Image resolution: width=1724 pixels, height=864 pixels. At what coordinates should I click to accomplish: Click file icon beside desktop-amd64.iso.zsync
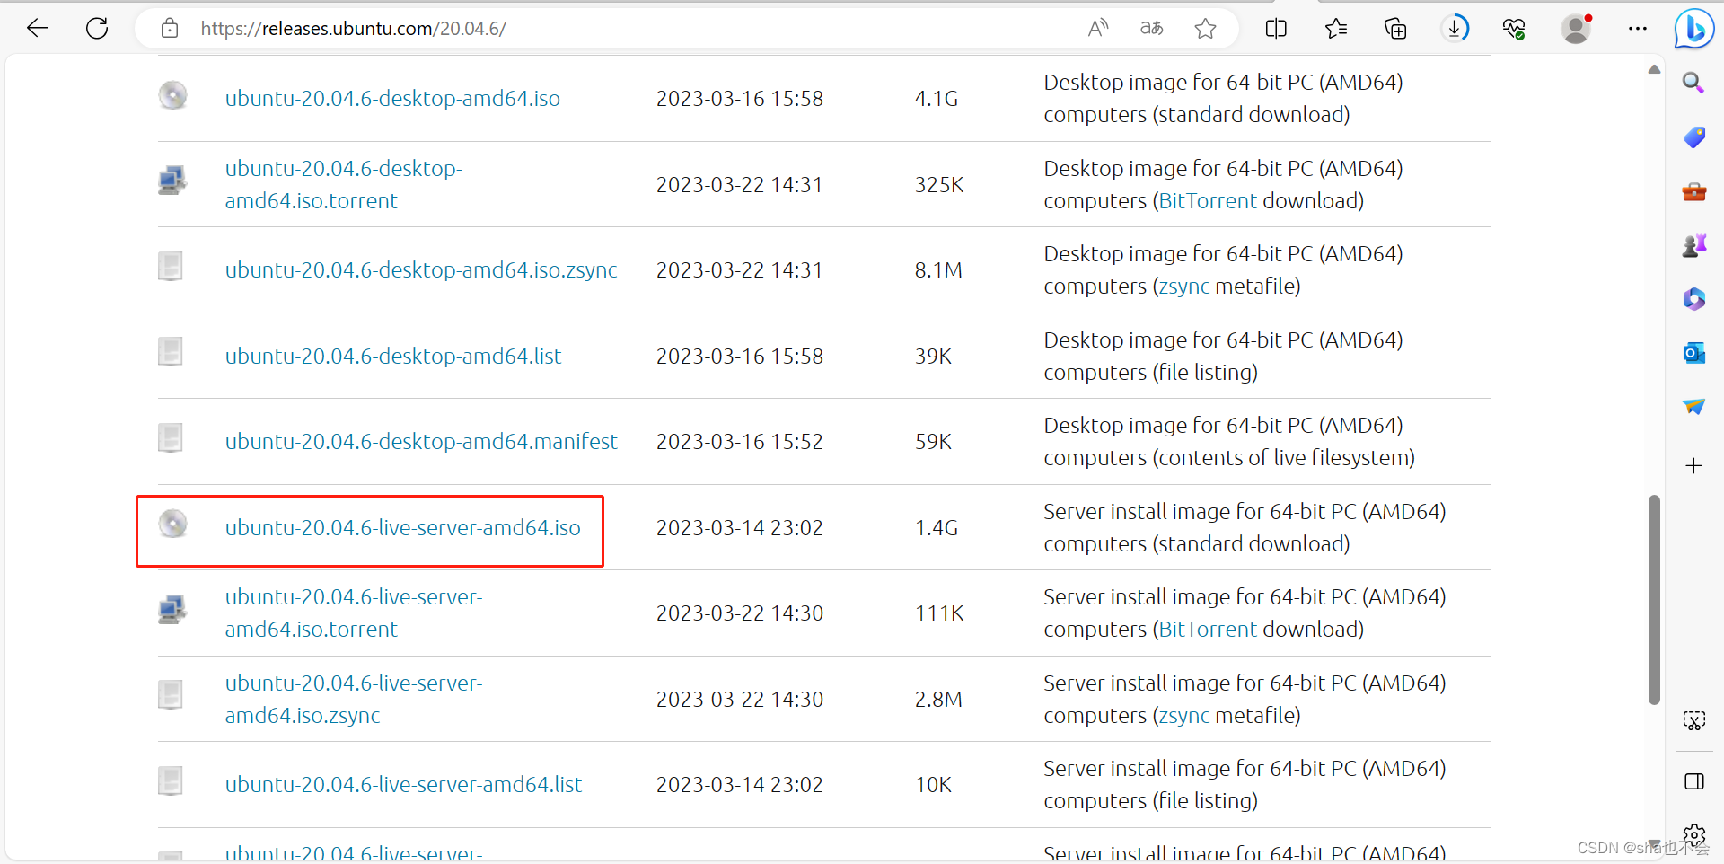pos(171,267)
